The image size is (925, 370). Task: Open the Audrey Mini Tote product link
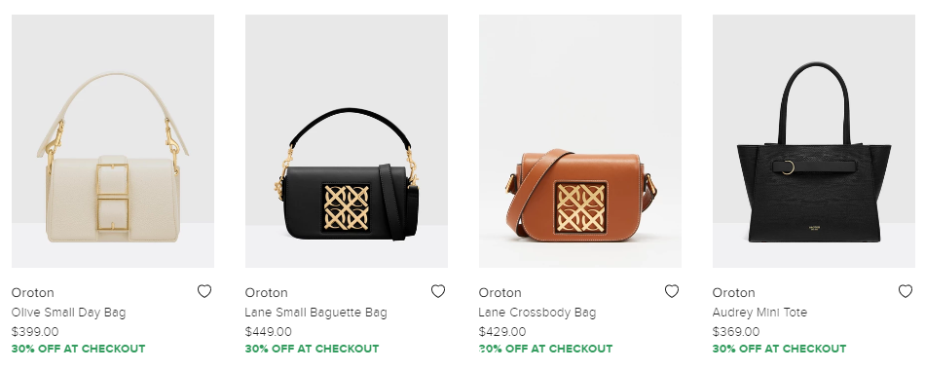click(759, 313)
